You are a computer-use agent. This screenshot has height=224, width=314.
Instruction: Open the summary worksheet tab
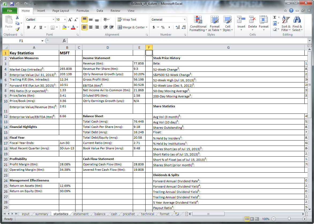[42, 214]
